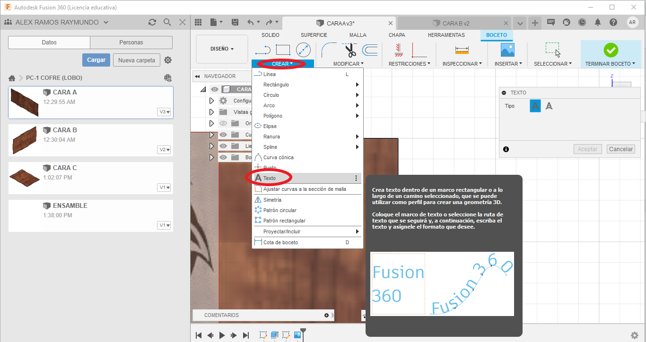Open the CARA A version V3 dropdown
Screen dimensions: 646x342
(x=165, y=112)
